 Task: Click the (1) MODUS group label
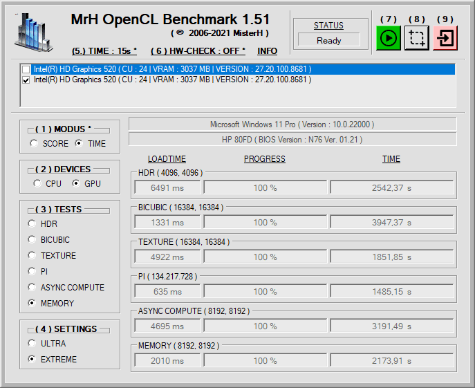[x=63, y=129]
